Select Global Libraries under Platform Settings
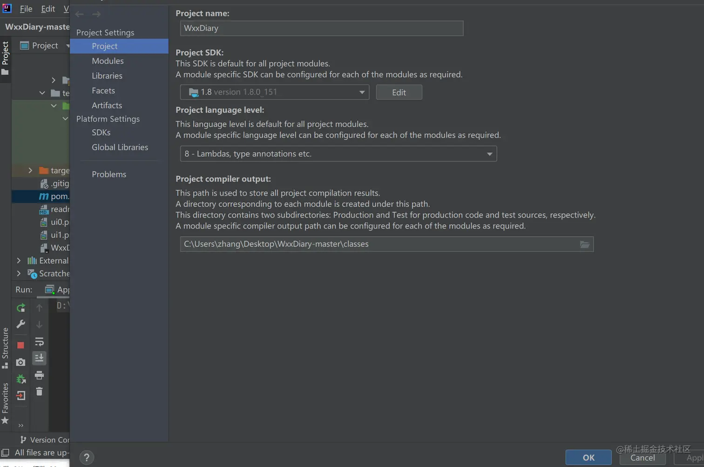Viewport: 704px width, 467px height. [x=119, y=148]
